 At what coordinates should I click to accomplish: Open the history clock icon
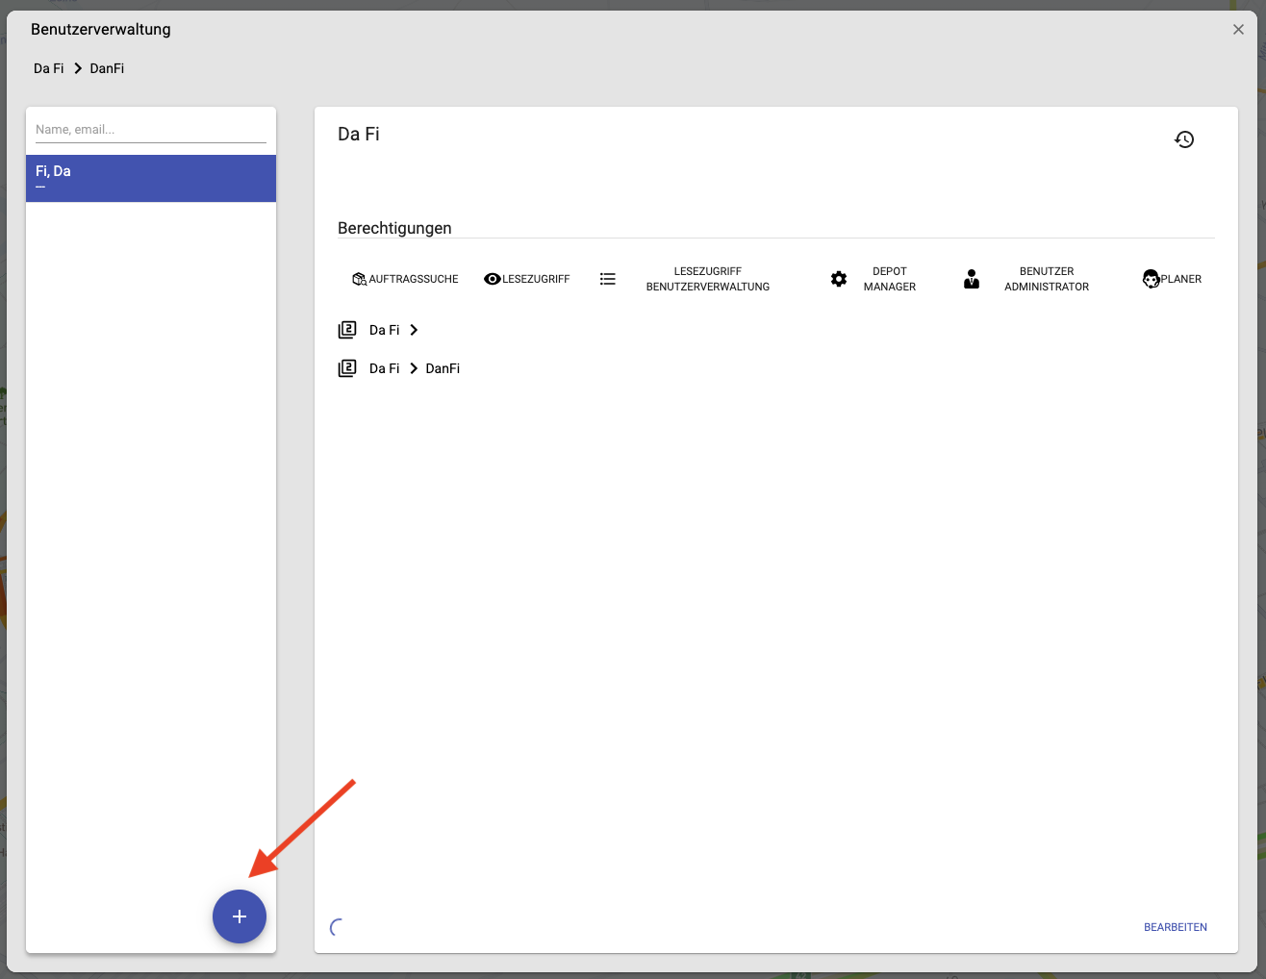click(1184, 139)
